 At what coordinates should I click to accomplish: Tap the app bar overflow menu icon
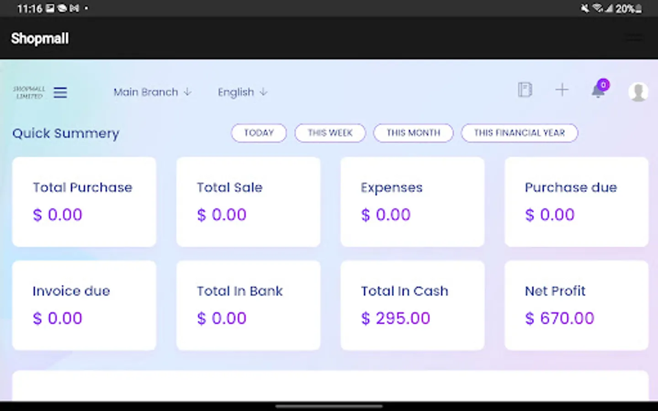[x=634, y=38]
